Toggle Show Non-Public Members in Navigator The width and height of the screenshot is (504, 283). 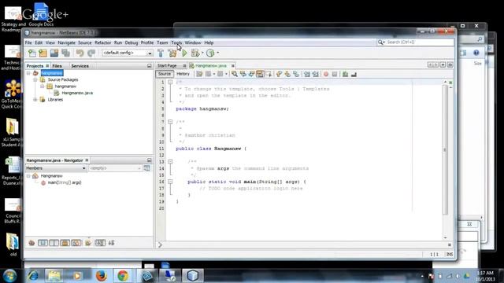tap(65, 243)
